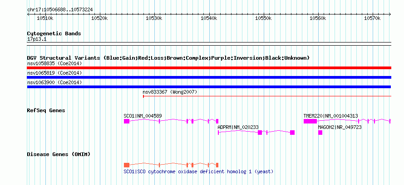
Task: Click the 10570k ruler tick label
Action: 373,18
